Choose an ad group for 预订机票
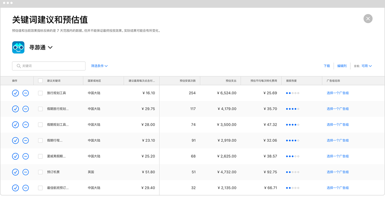Screen dimensions: 385x198 [x=338, y=172]
